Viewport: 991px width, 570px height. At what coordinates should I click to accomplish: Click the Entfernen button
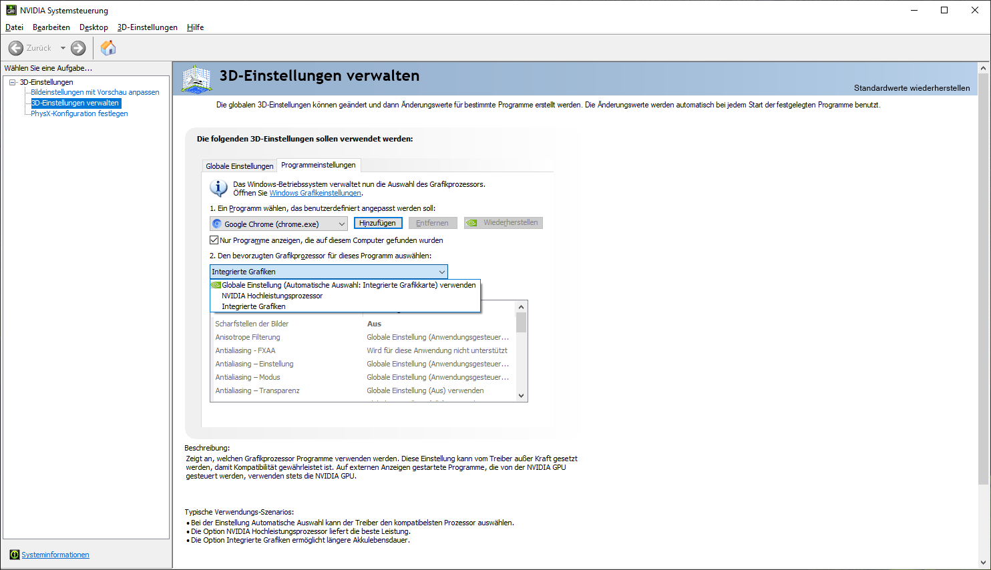click(x=432, y=223)
